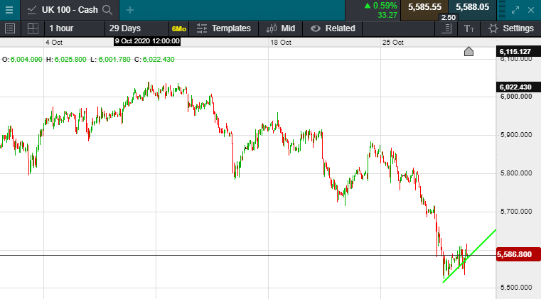541x299 pixels.
Task: Open the hamburger main menu
Action: (9, 10)
